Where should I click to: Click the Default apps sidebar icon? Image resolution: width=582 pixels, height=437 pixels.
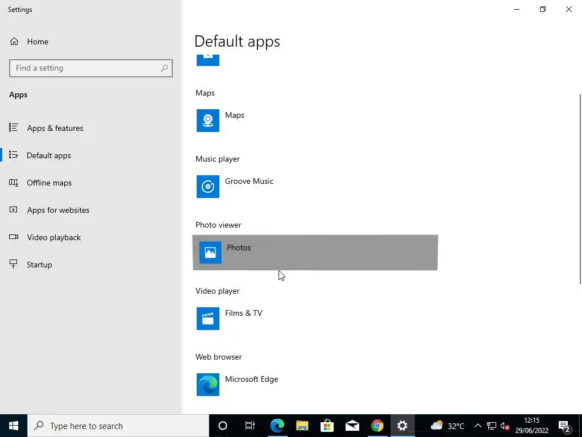[x=14, y=155]
